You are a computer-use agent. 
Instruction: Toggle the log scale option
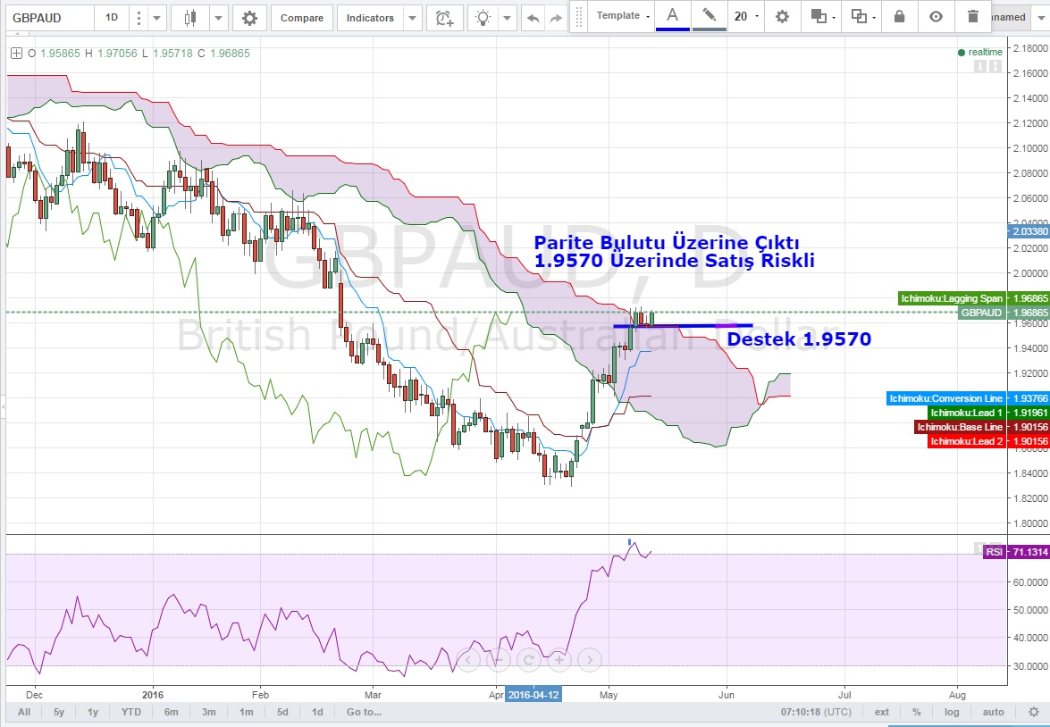[952, 712]
